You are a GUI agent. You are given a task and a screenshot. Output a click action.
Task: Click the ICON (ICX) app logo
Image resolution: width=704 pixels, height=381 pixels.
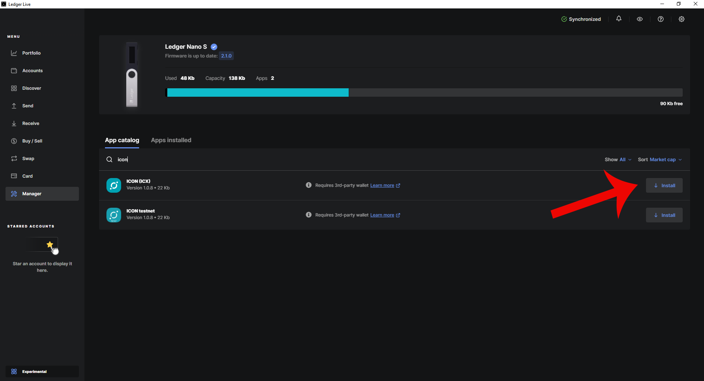pyautogui.click(x=114, y=185)
